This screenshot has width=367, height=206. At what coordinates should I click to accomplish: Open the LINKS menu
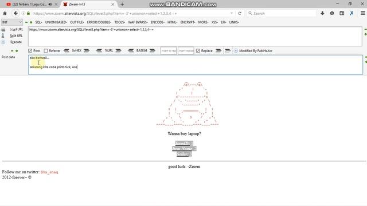[x=234, y=22]
